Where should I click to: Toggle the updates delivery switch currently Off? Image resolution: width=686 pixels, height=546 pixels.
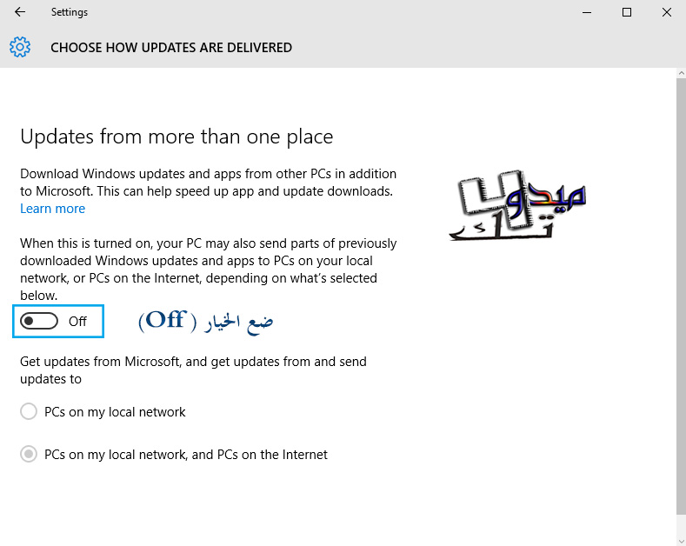tap(39, 321)
